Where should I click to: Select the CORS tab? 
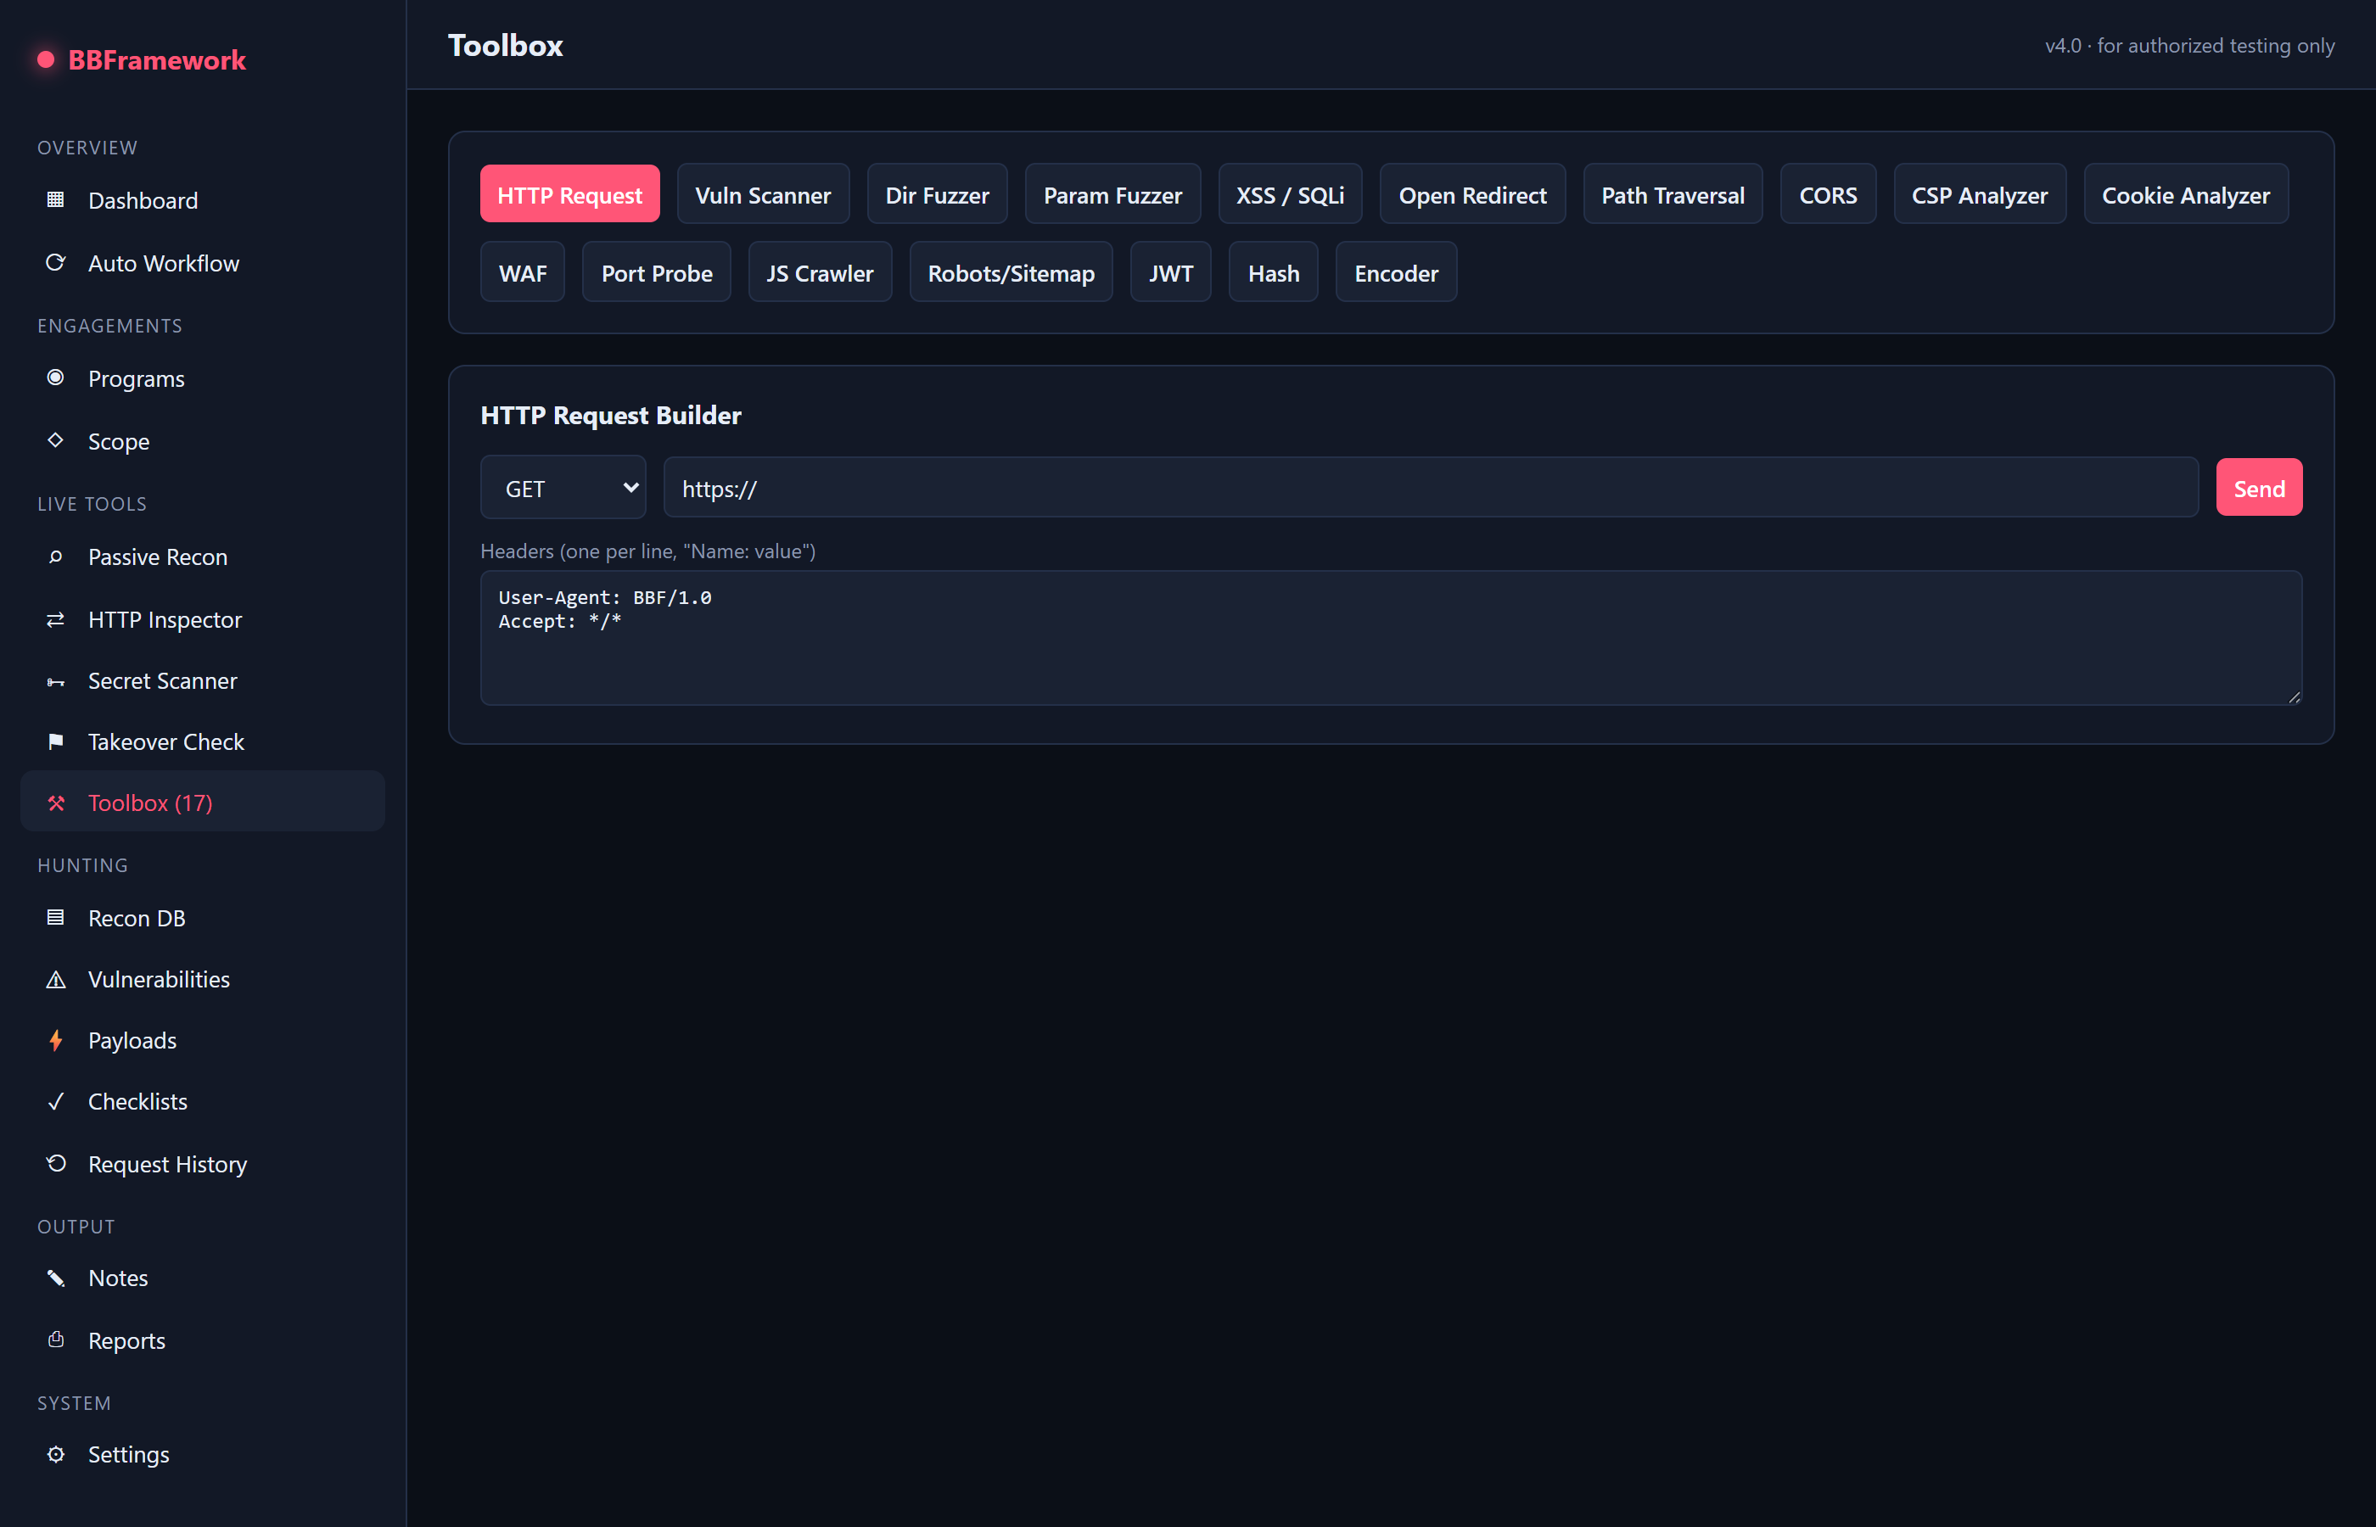click(1828, 194)
